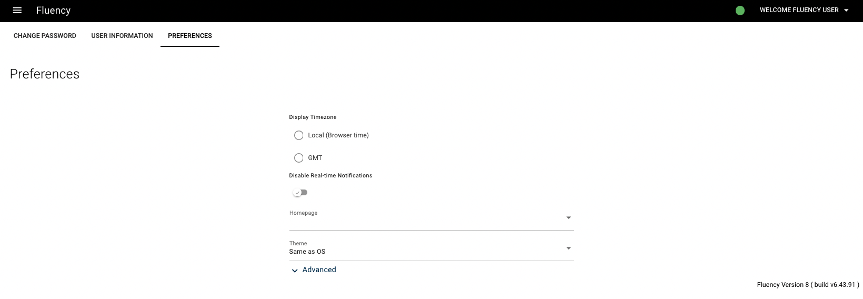863x299 pixels.
Task: Open the hamburger navigation menu
Action: pyautogui.click(x=17, y=11)
